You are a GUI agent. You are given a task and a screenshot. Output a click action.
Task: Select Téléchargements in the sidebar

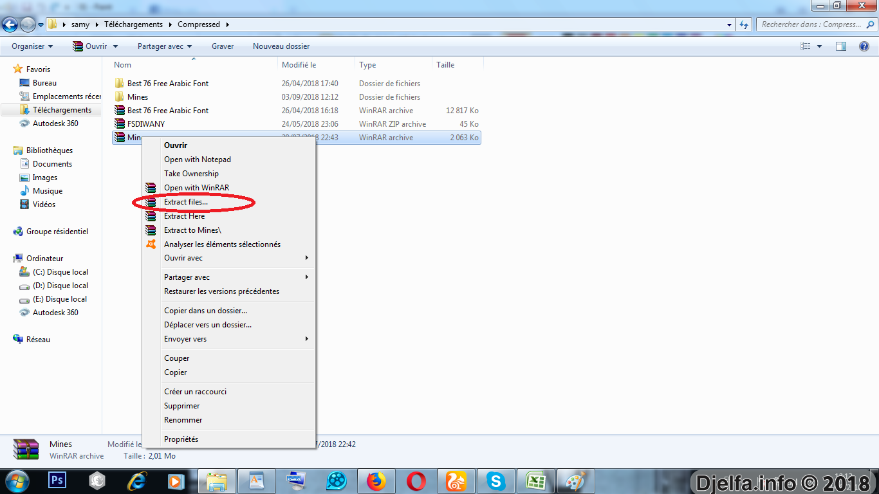point(62,110)
